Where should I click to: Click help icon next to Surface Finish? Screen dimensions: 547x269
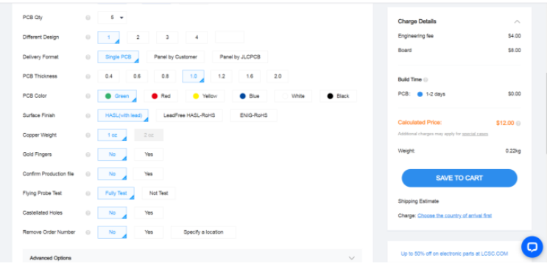point(88,115)
